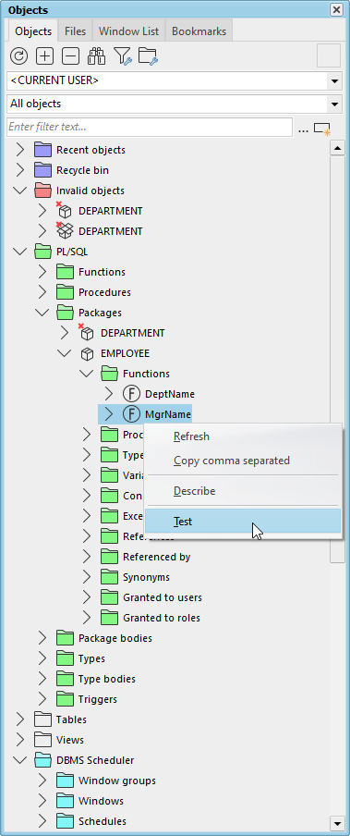Open the CURRENT USER dropdown
The image size is (350, 836).
[334, 81]
